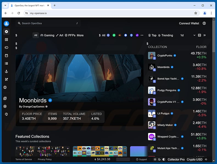Viewport: 217px width, 164px height.
Task: Click the Support link in the footer
Action: click(x=141, y=159)
